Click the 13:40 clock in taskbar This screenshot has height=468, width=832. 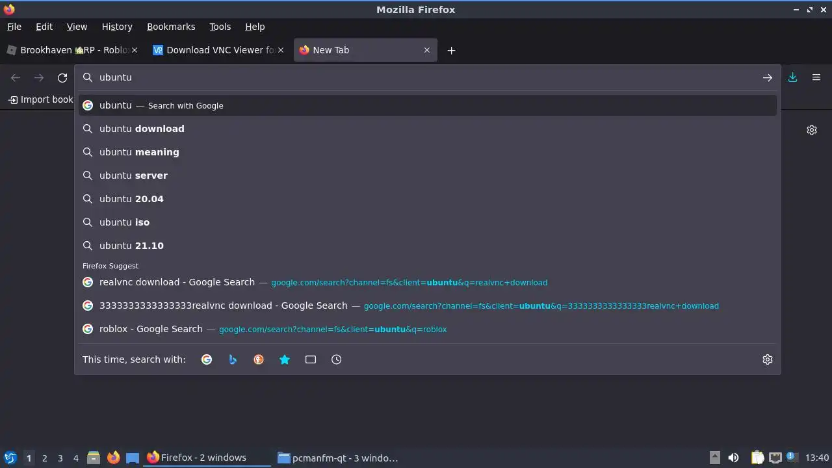(816, 458)
